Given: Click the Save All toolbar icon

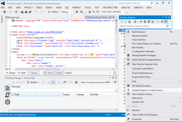Looking at the screenshot, I should click(30, 12).
